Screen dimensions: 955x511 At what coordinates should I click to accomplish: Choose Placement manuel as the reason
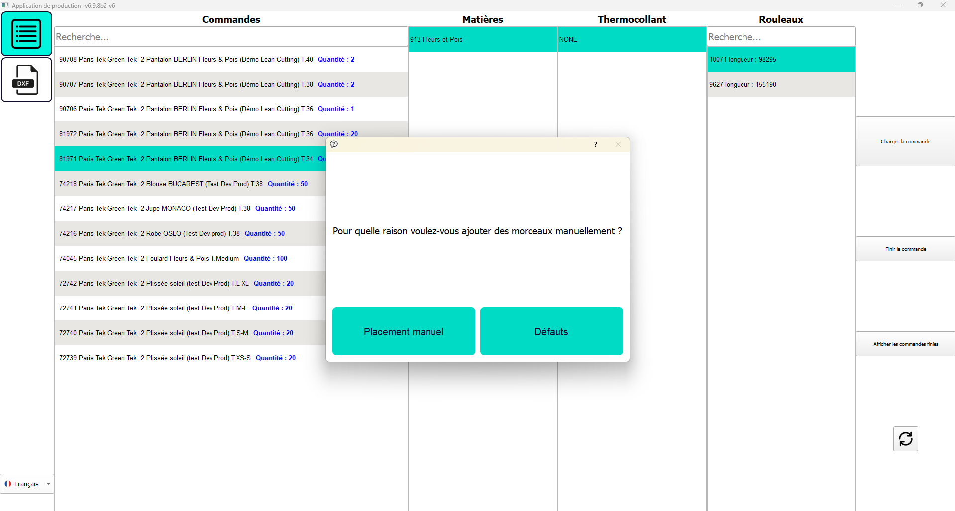(x=403, y=331)
